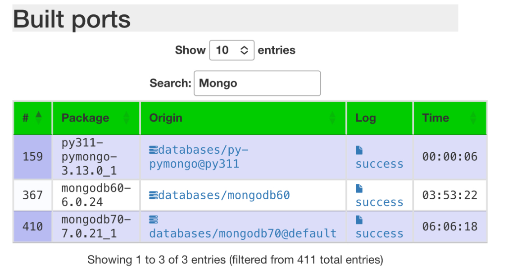
Task: Sort by the # column arrows
Action: coord(39,118)
